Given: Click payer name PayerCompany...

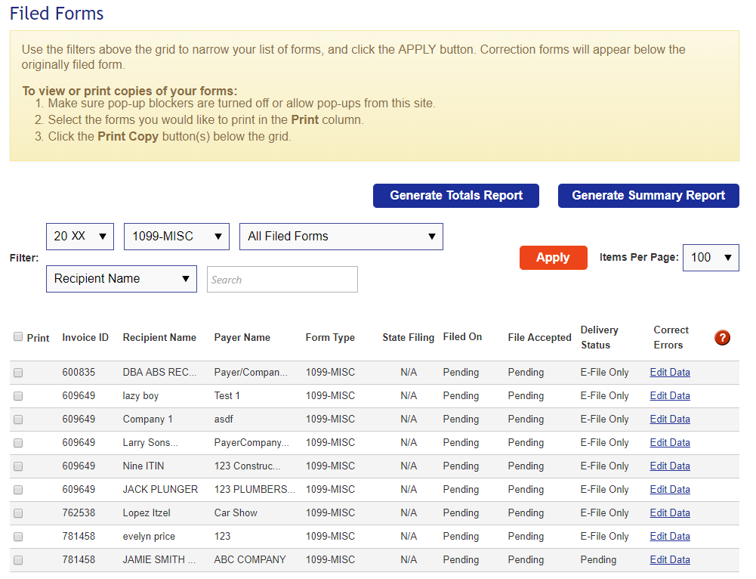Looking at the screenshot, I should pyautogui.click(x=251, y=442).
